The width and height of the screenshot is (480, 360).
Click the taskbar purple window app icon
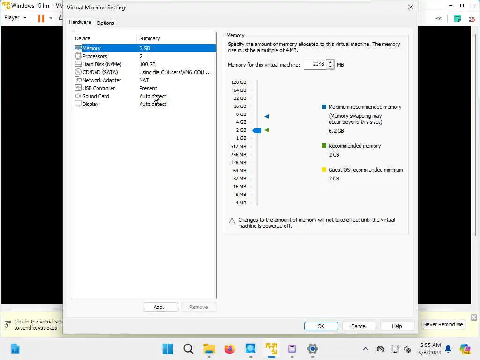(292, 349)
